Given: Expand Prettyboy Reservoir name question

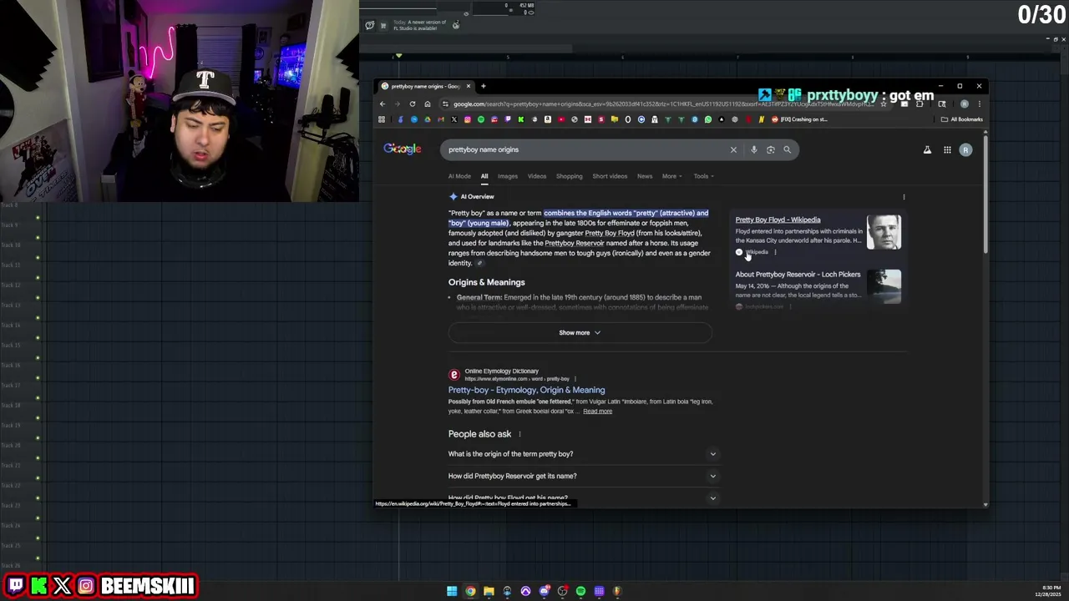Looking at the screenshot, I should (583, 476).
